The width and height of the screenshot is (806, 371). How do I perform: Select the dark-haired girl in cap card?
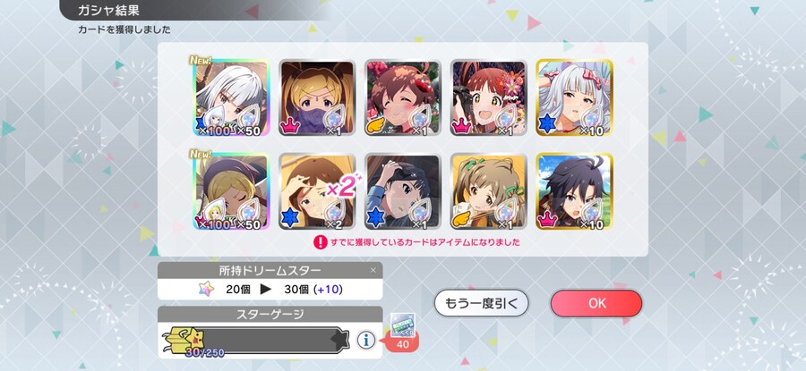[x=403, y=191]
